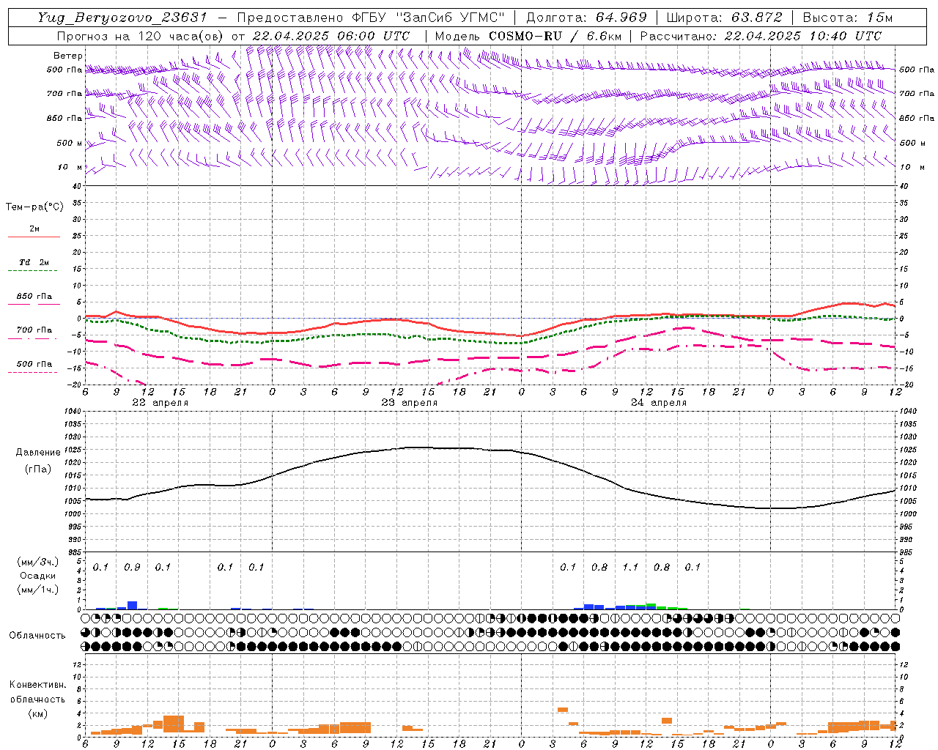Click the '1.1' precipitation value

(x=630, y=568)
